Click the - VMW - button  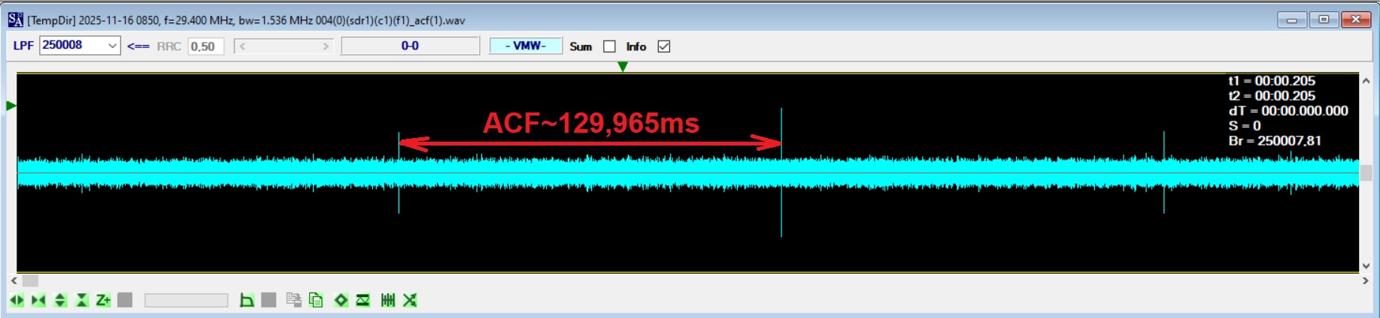526,46
